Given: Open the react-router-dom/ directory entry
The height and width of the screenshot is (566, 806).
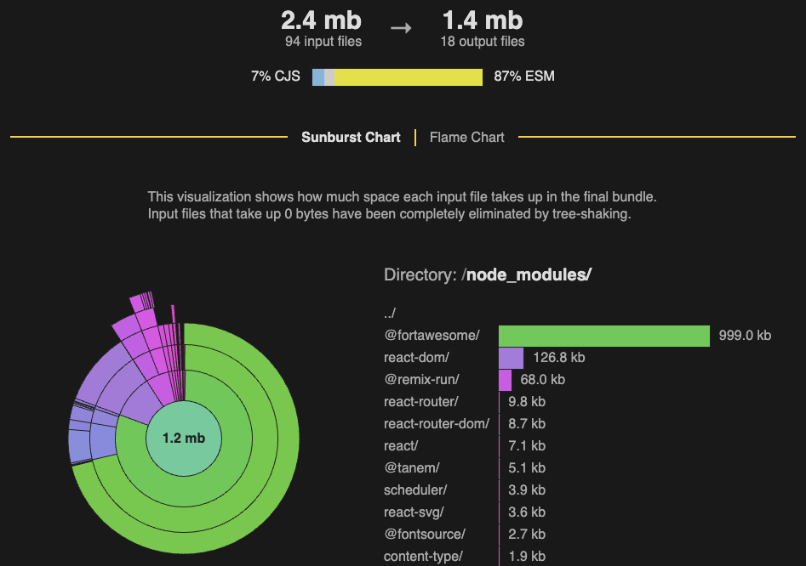Looking at the screenshot, I should (436, 424).
